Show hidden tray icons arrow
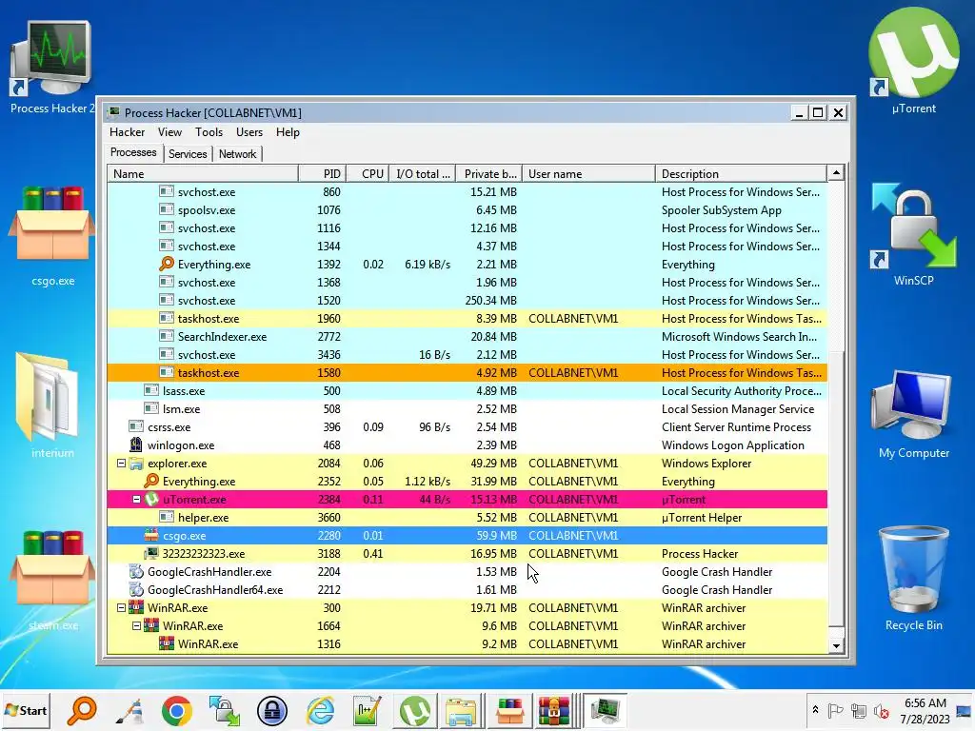Image resolution: width=975 pixels, height=731 pixels. coord(815,710)
